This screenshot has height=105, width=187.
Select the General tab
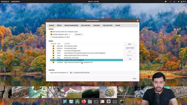click(51, 25)
